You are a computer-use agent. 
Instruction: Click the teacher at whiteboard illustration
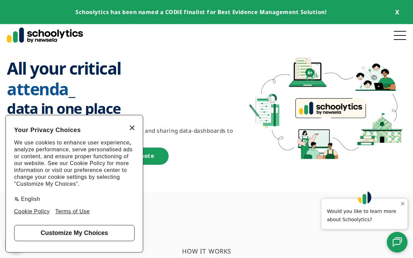point(318,144)
